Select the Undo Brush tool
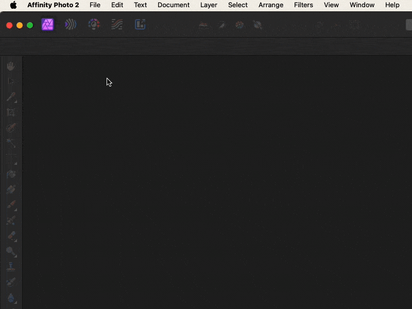 (x=11, y=282)
